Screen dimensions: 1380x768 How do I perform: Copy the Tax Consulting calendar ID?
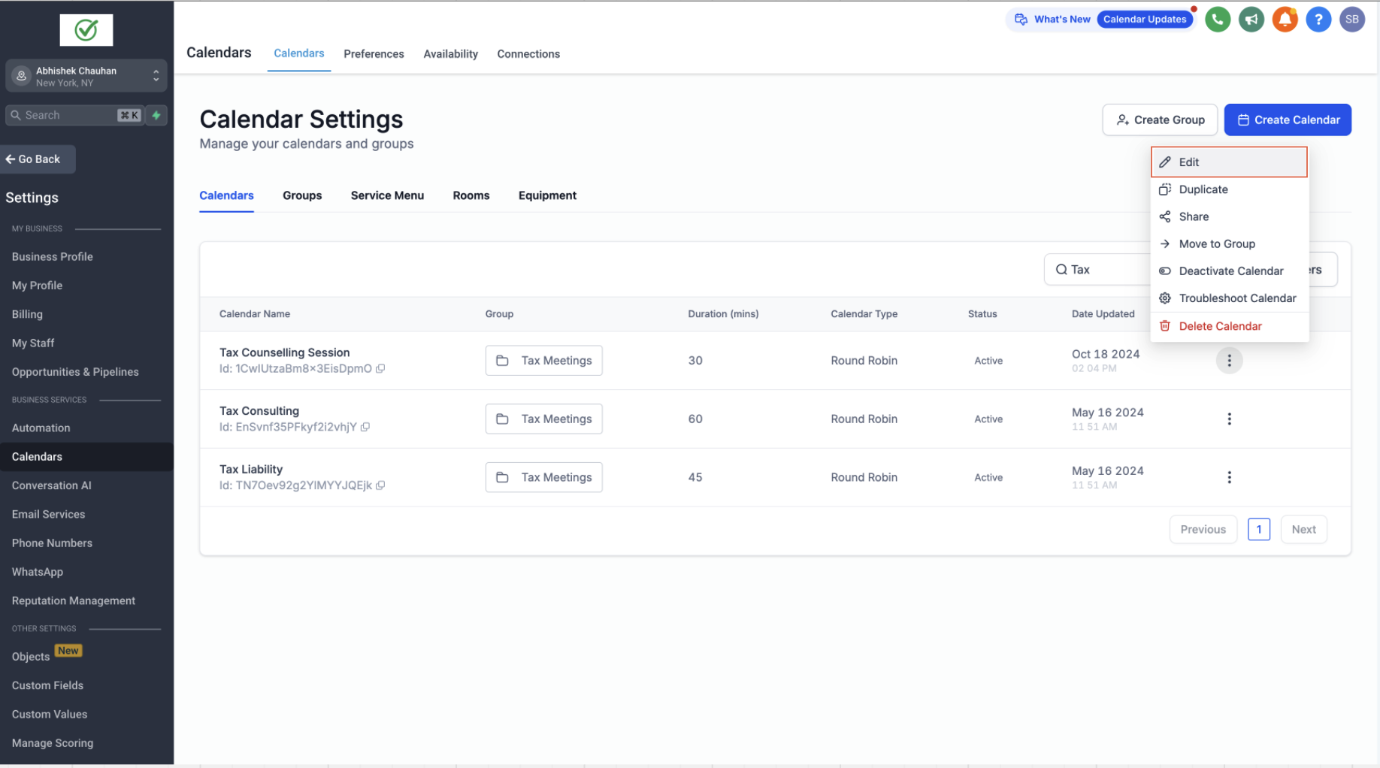365,428
